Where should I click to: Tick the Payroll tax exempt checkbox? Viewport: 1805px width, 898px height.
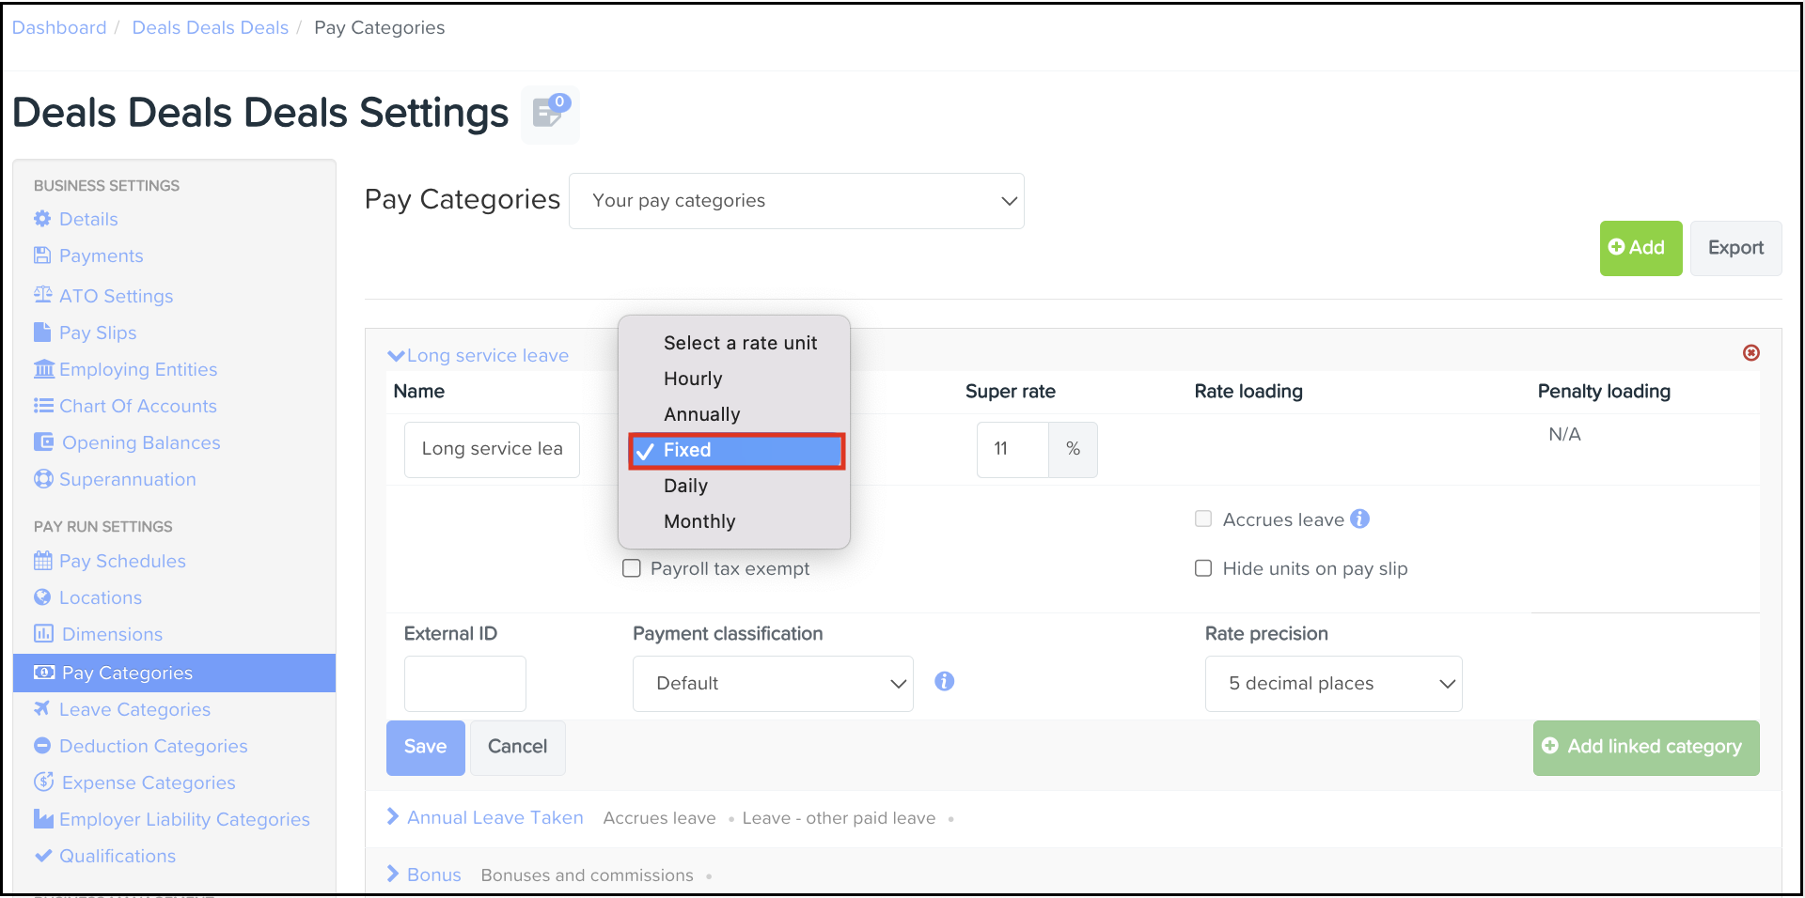[632, 568]
